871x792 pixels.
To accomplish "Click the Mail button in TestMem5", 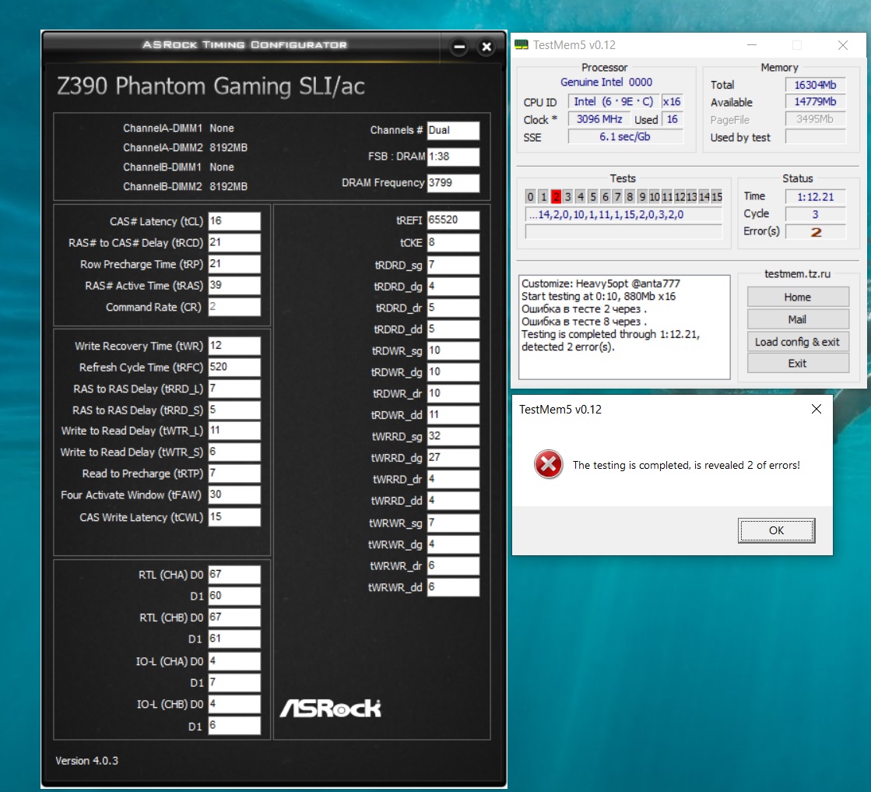I will (x=798, y=319).
